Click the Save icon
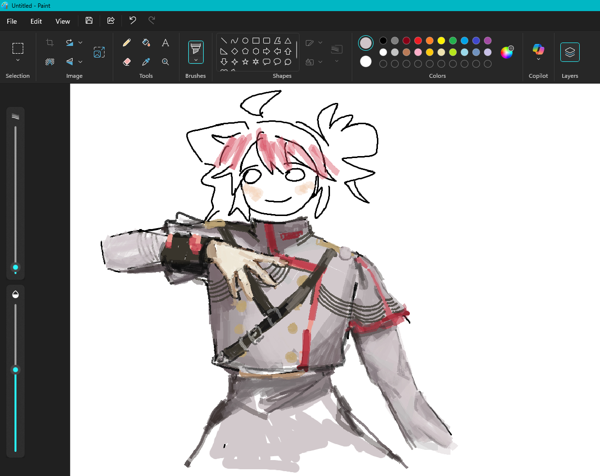The width and height of the screenshot is (600, 476). tap(89, 20)
